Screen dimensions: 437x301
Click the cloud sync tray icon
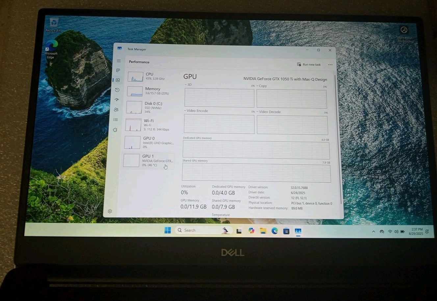(382, 232)
